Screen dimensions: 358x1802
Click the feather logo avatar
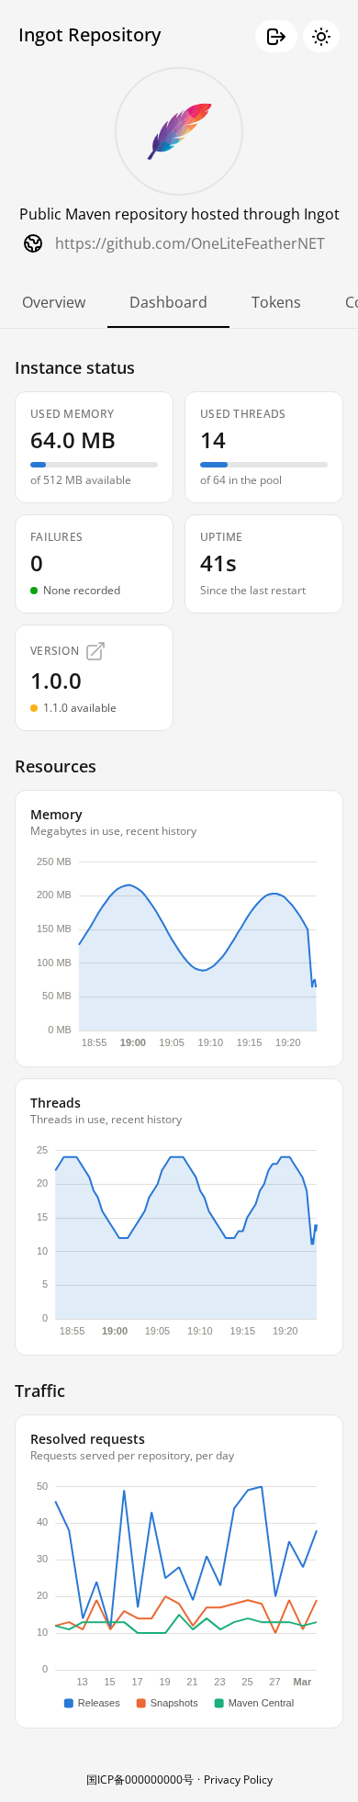[x=179, y=131]
